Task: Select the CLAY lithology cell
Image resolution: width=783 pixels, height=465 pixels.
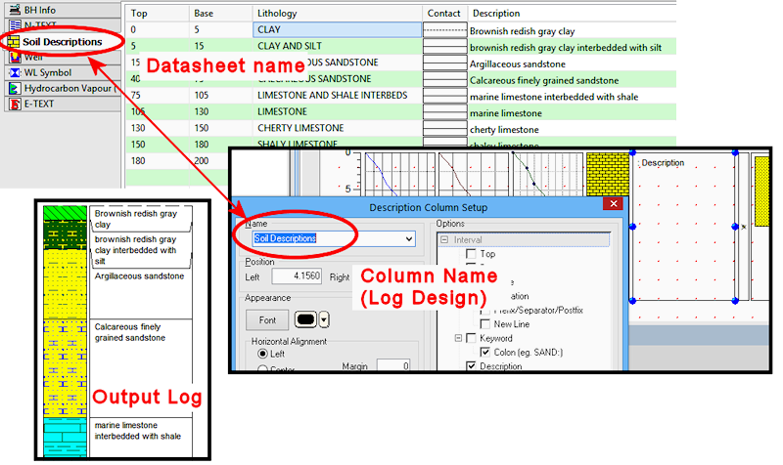Action: [337, 31]
